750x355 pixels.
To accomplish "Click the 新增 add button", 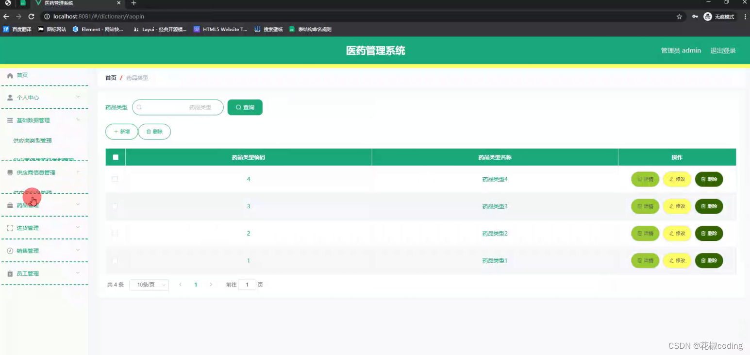I will (x=122, y=132).
